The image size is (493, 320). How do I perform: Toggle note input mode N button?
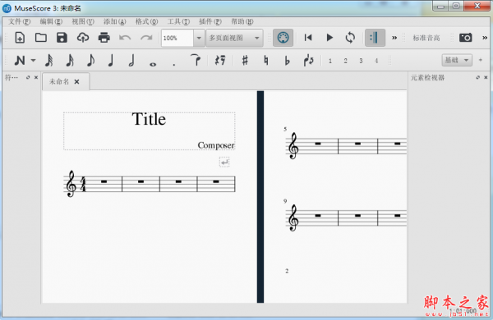20,60
